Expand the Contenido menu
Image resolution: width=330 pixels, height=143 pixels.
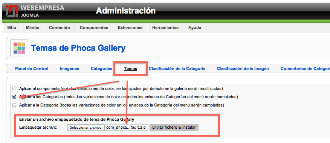click(x=60, y=27)
